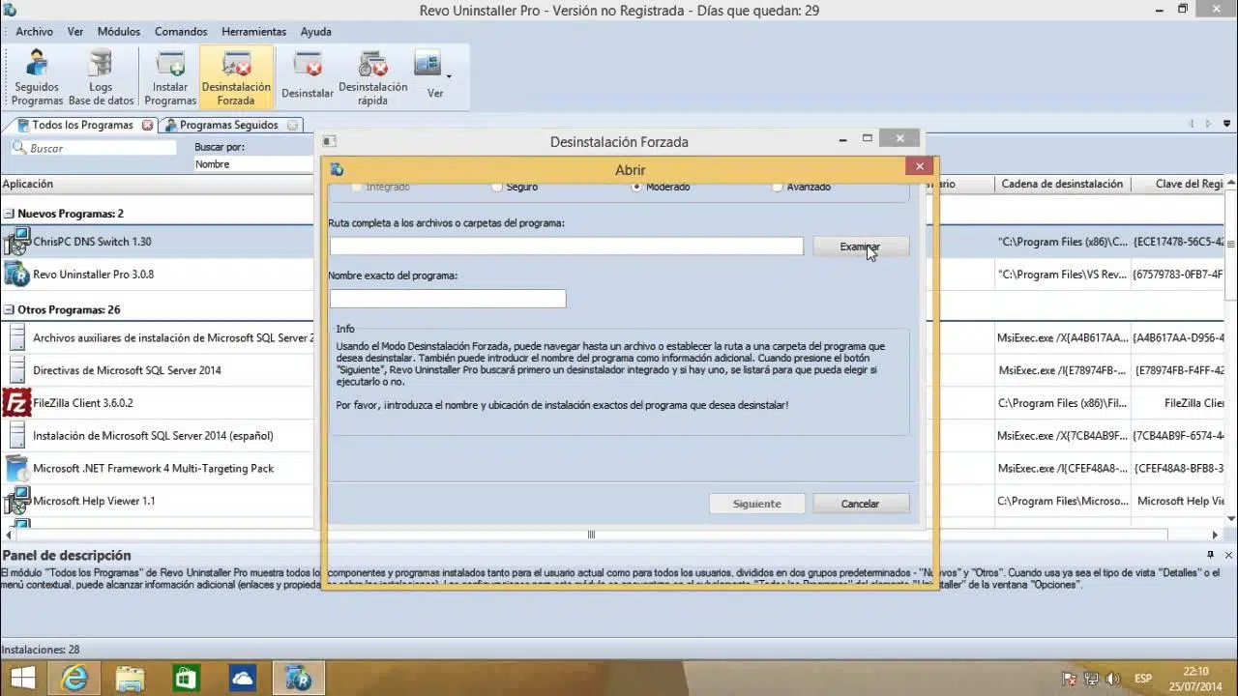Click the Revo Uninstaller Pro 3.0.8 icon
1238x696 pixels.
(16, 275)
